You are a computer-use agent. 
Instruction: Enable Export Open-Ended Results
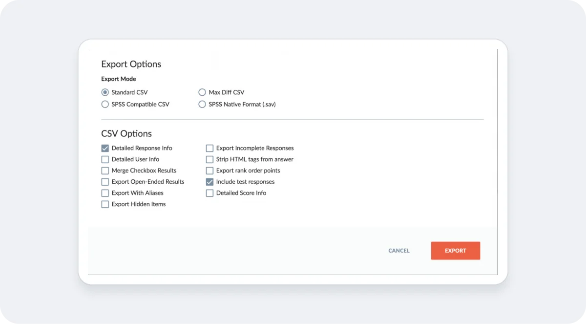click(105, 182)
